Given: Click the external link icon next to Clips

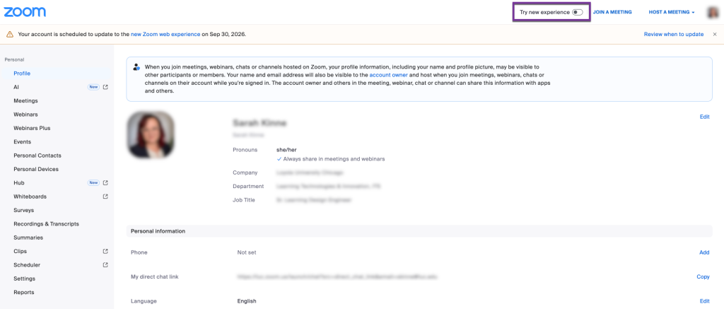Looking at the screenshot, I should click(x=105, y=251).
